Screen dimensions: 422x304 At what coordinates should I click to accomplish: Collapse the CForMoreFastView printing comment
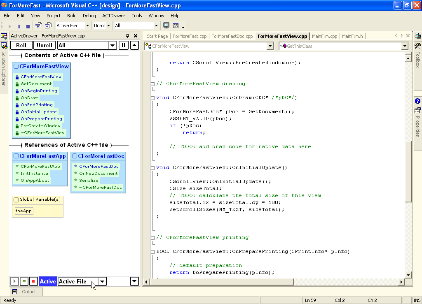pos(152,238)
